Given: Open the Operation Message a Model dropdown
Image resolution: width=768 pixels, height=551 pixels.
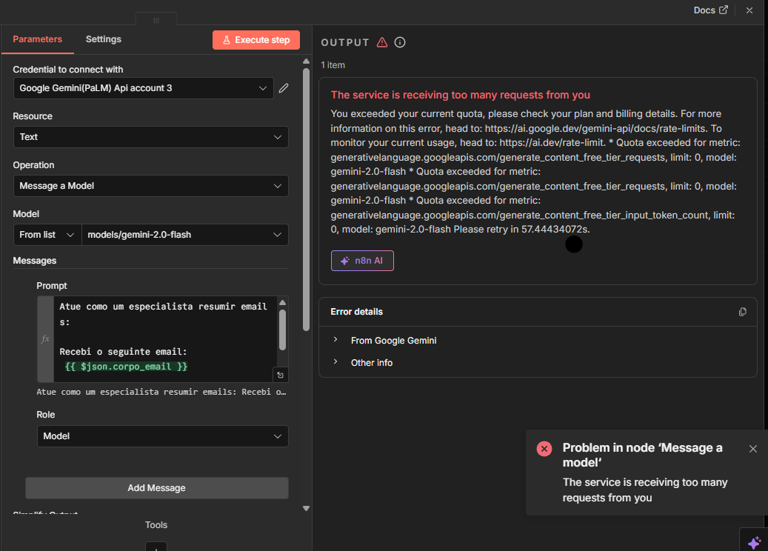Looking at the screenshot, I should click(x=151, y=186).
